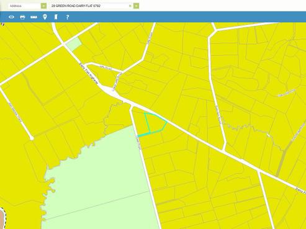Open the bookmarks tool
Viewport: 306px width, 229px height.
pos(56,17)
